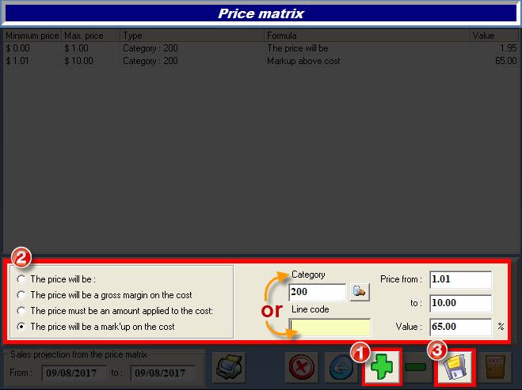Select the row 'Markup above cost'
This screenshot has height=390, width=522.
(261, 61)
